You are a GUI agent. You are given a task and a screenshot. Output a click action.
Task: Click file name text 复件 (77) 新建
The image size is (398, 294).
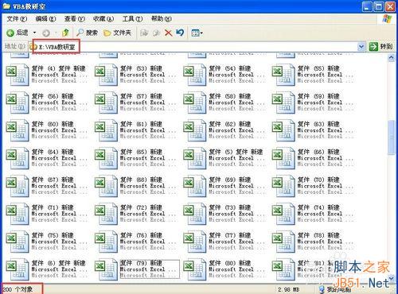(x=230, y=235)
